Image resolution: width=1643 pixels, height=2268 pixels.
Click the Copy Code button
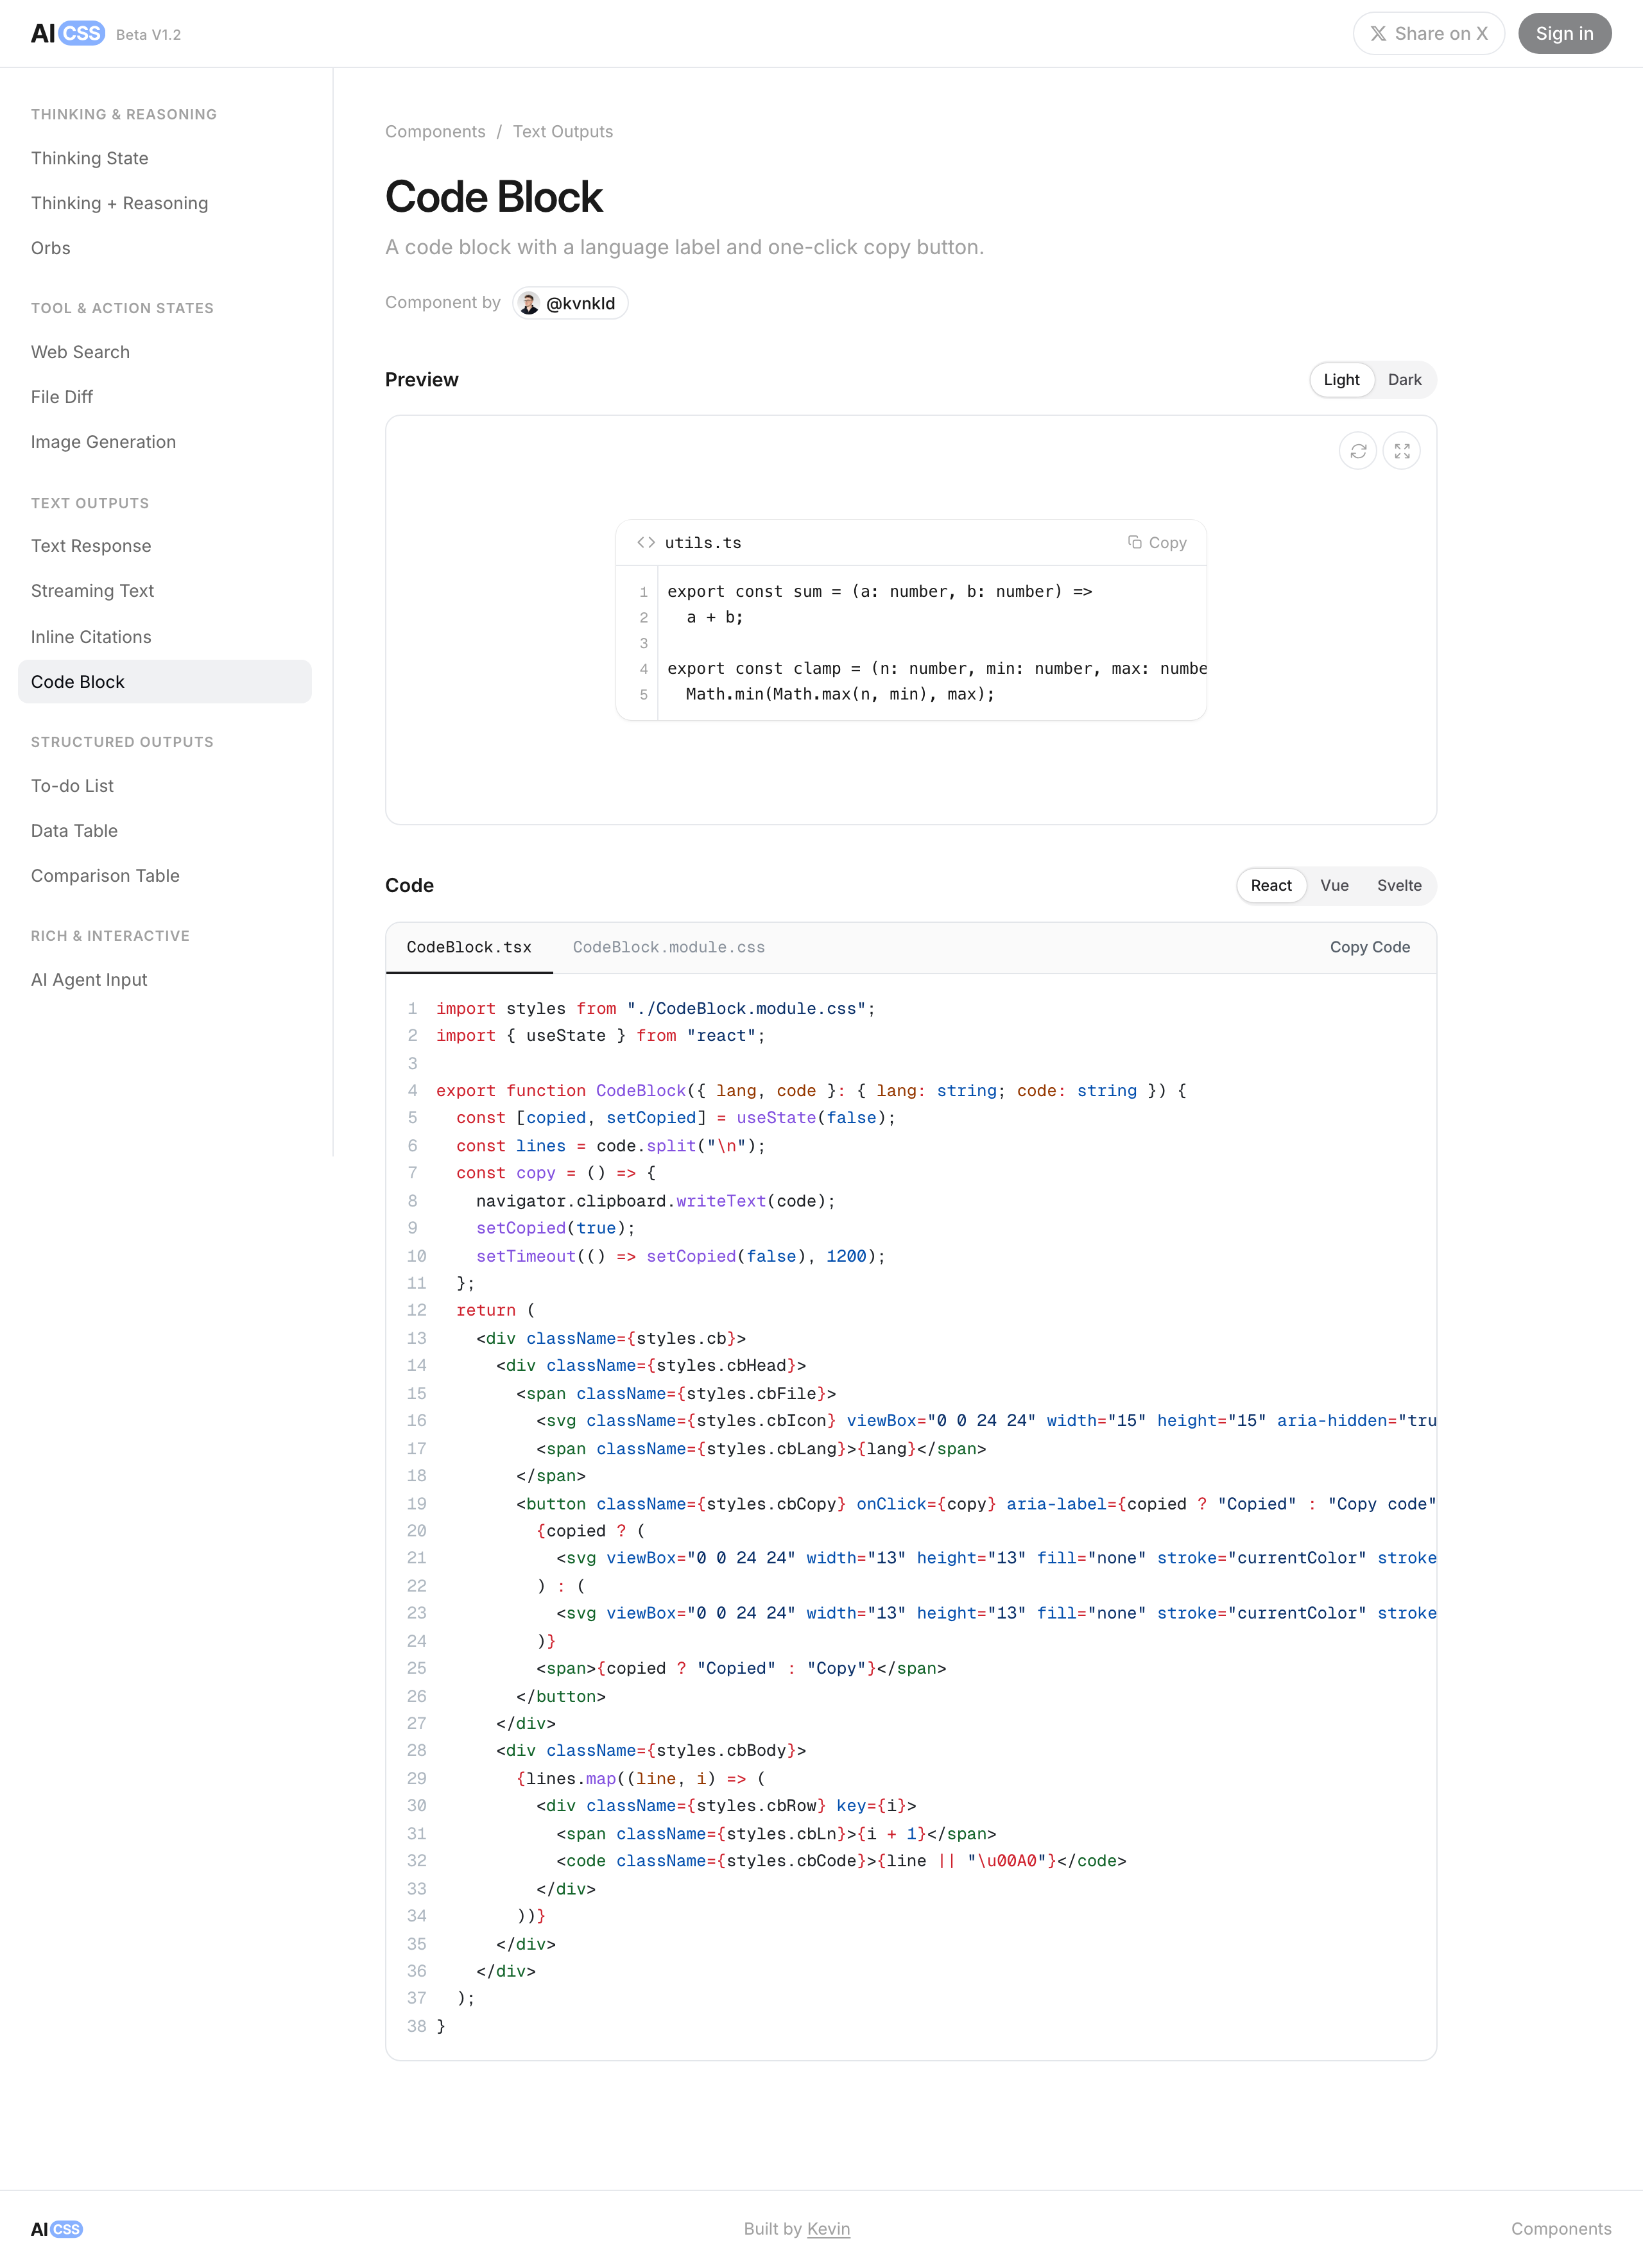point(1370,947)
